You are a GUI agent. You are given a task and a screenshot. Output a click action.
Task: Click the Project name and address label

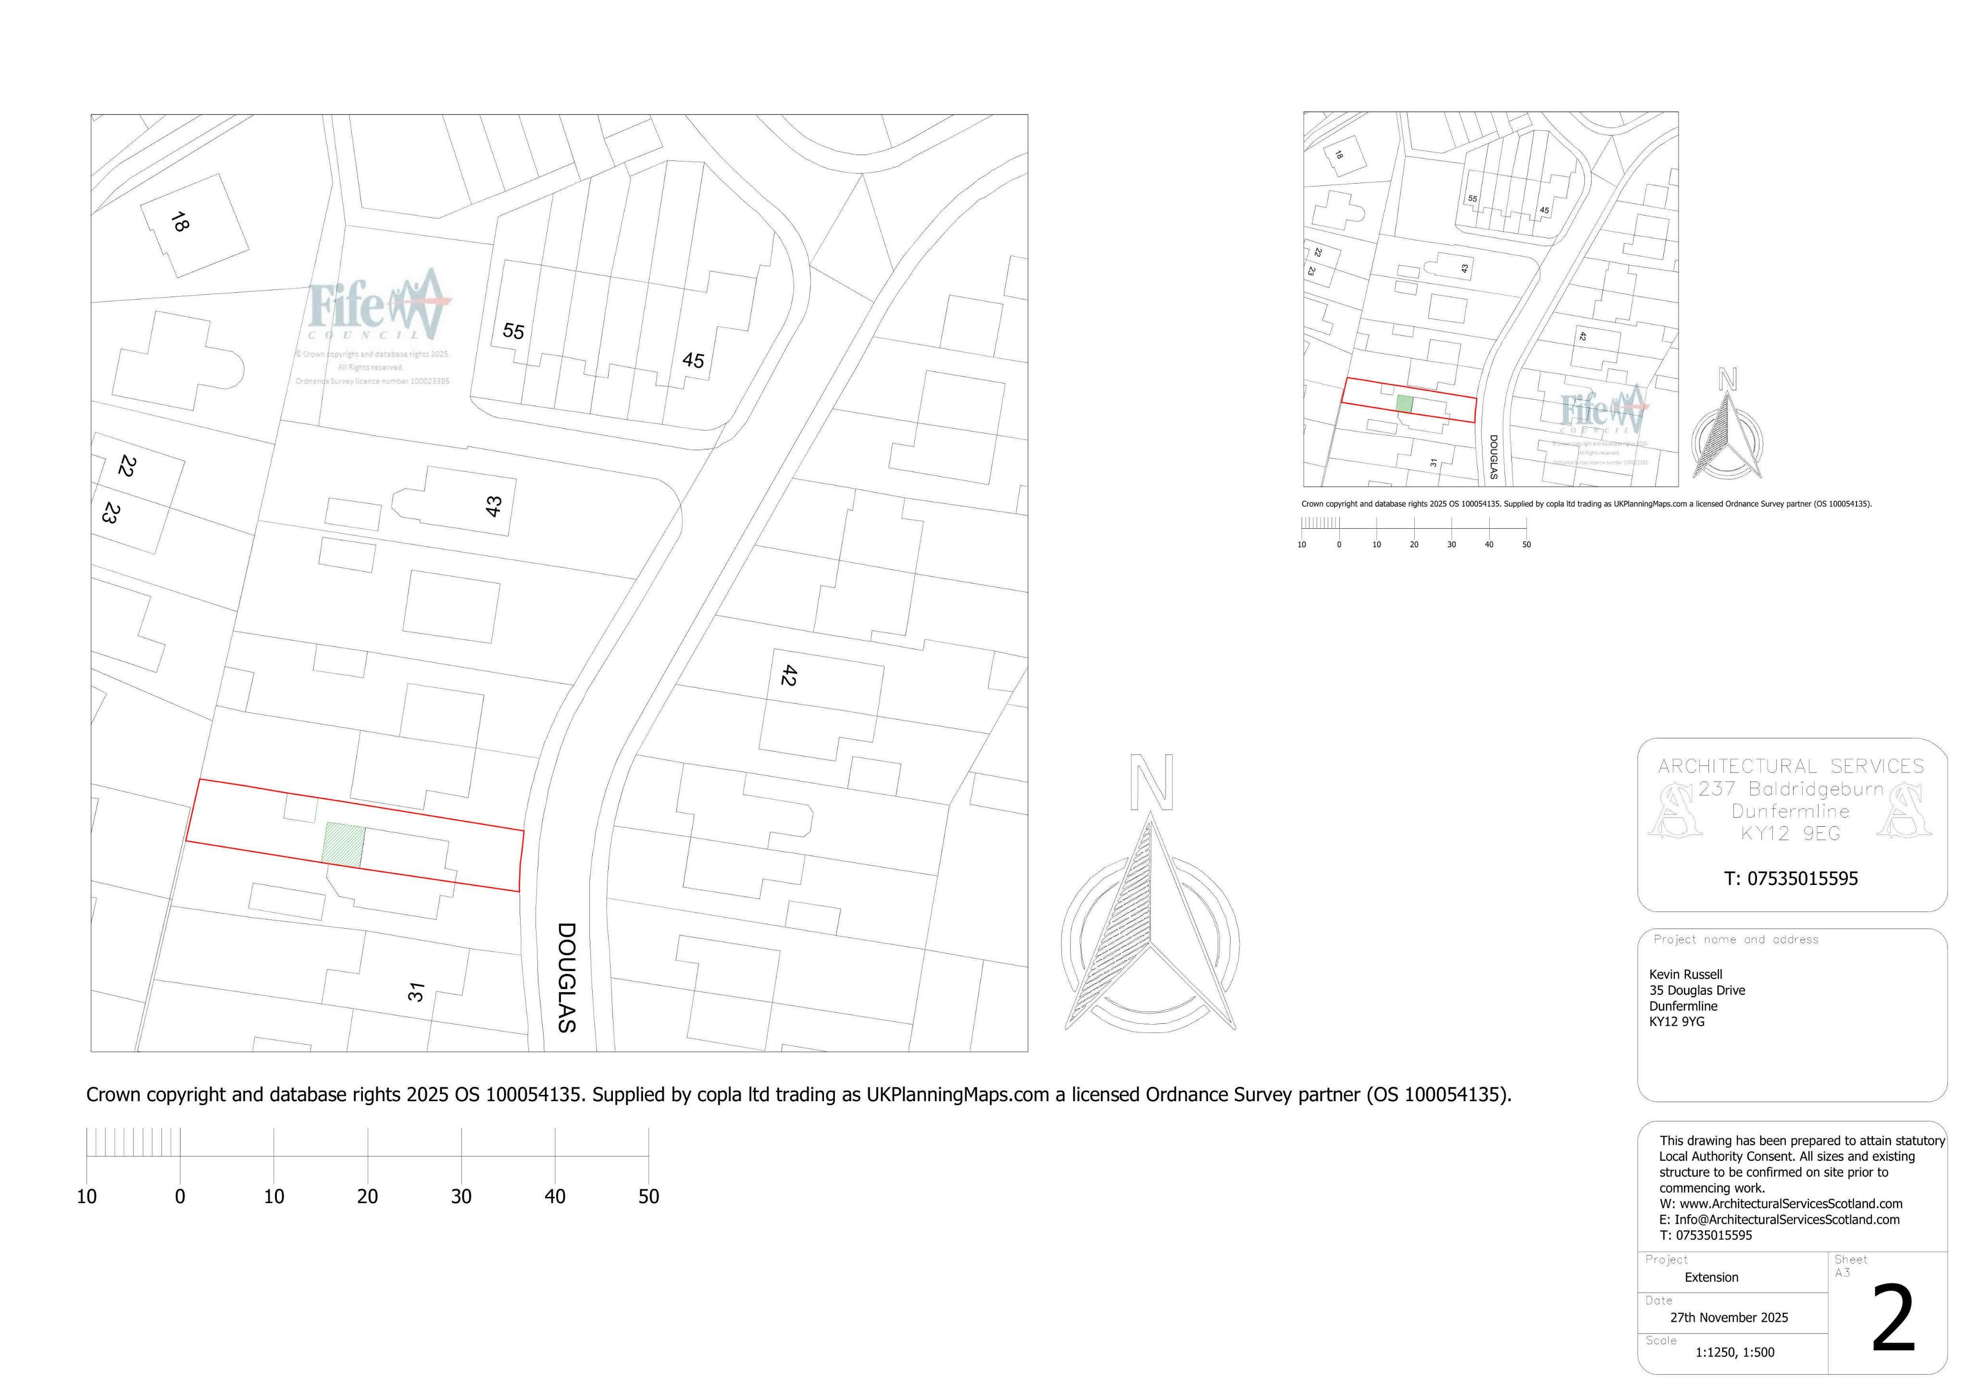click(1736, 940)
